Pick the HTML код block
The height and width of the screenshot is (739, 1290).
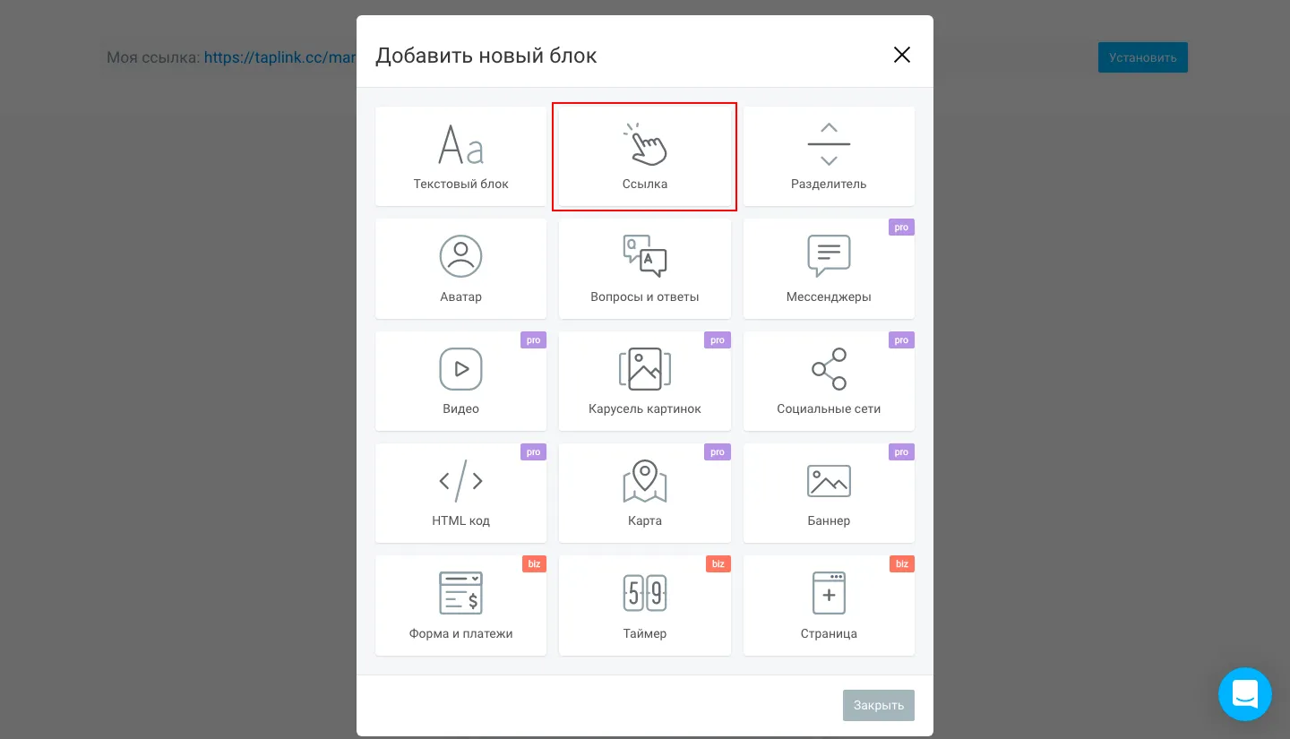pos(460,493)
